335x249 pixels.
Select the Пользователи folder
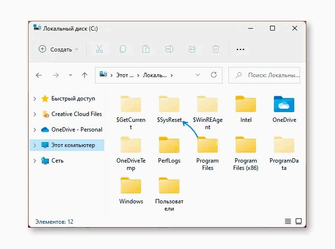coord(169,195)
